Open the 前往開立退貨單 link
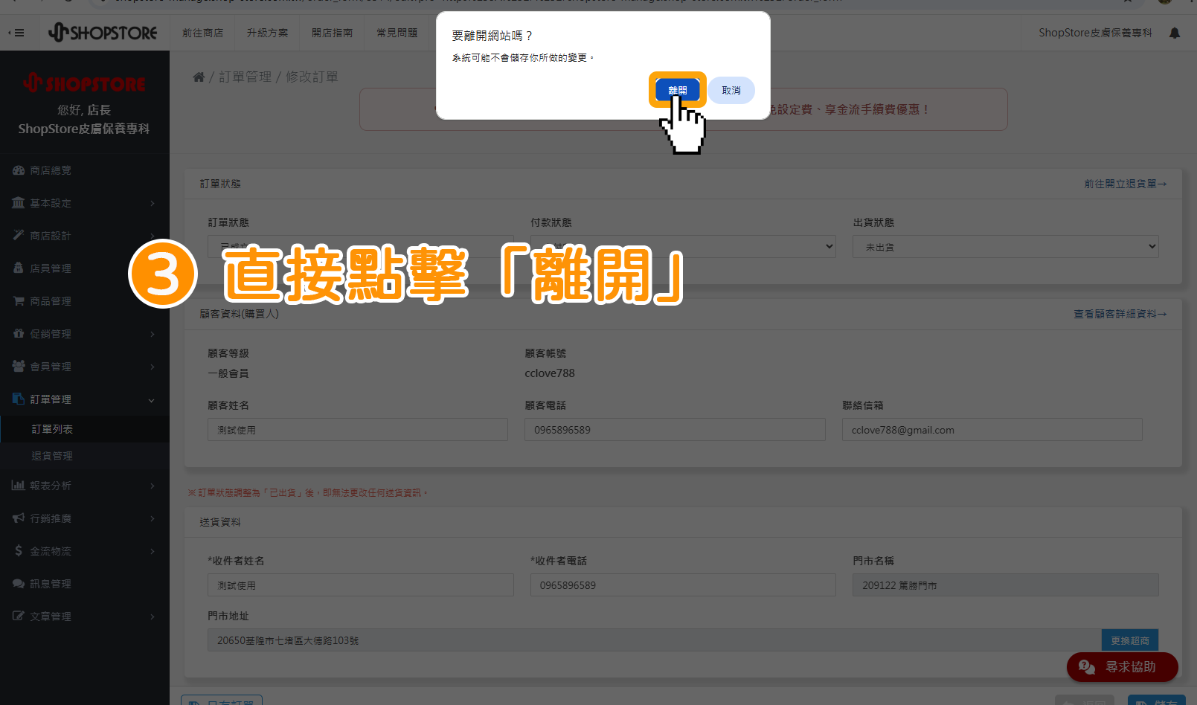The width and height of the screenshot is (1197, 705). (1126, 184)
